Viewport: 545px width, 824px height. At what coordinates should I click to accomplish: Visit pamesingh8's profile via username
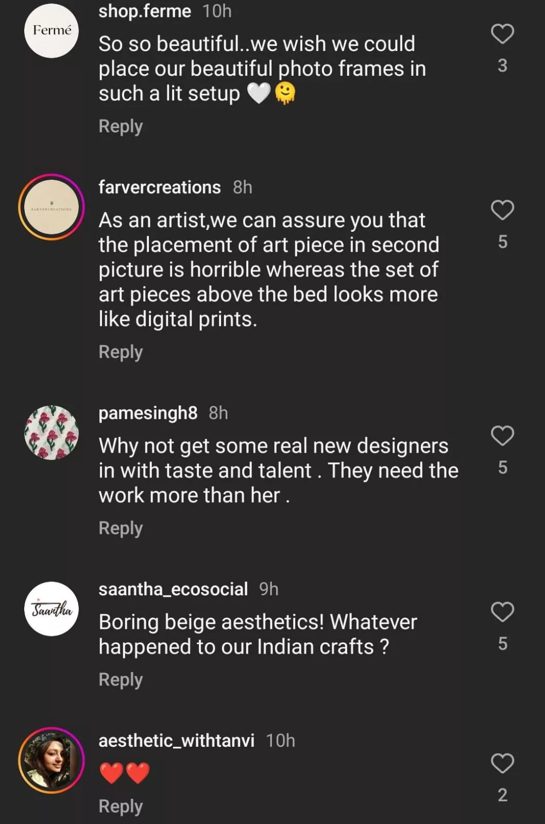(148, 413)
